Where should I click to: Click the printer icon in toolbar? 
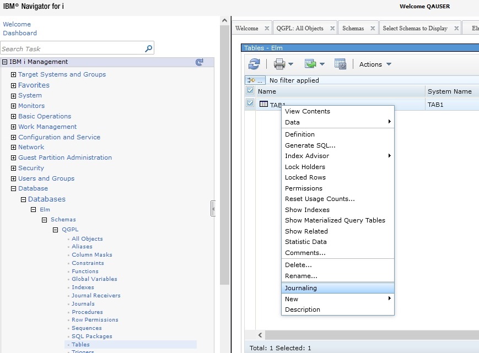(x=279, y=64)
